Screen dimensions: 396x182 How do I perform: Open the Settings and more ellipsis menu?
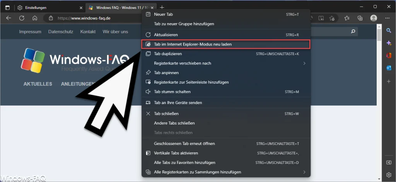pos(387,18)
